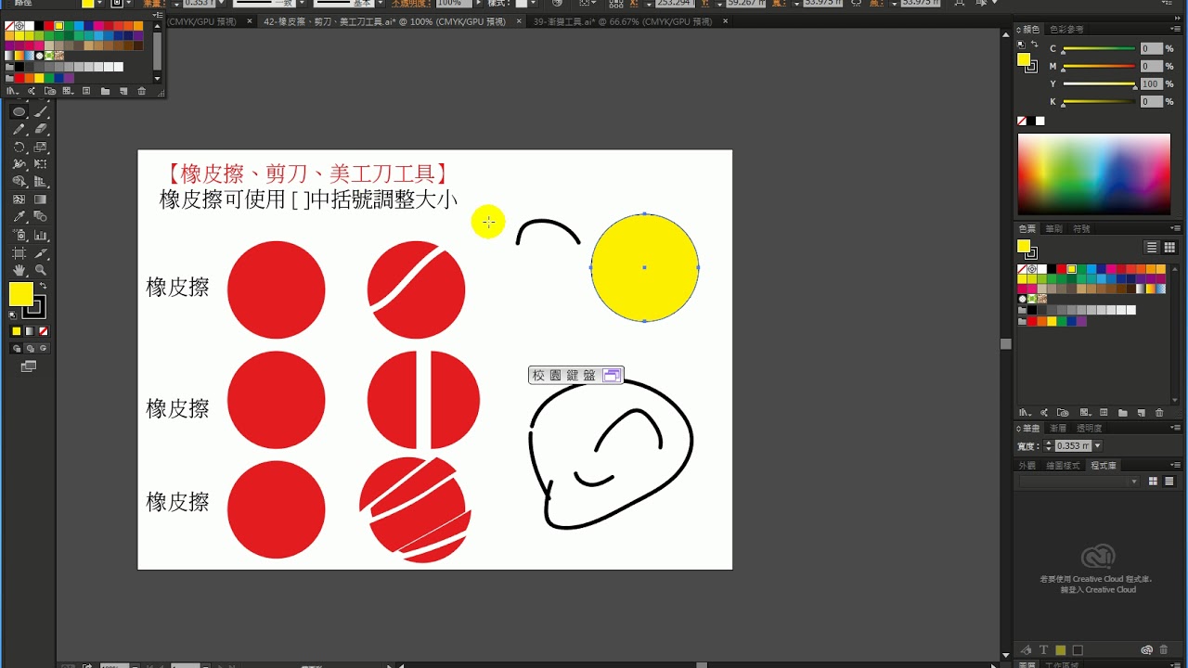Select the Paintbrush tool
Image resolution: width=1188 pixels, height=668 pixels.
point(41,112)
